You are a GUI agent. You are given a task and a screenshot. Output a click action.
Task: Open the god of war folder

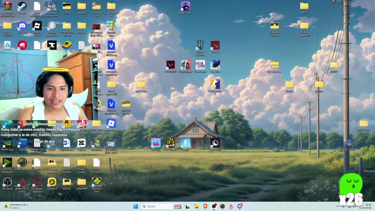141,86
